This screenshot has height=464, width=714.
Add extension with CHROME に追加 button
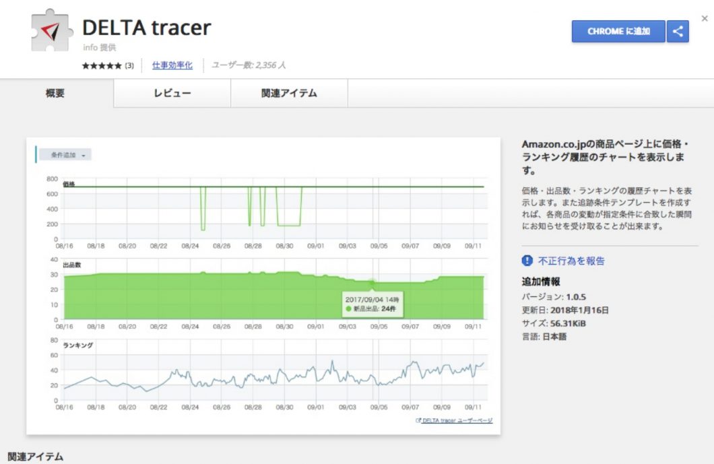coord(618,32)
